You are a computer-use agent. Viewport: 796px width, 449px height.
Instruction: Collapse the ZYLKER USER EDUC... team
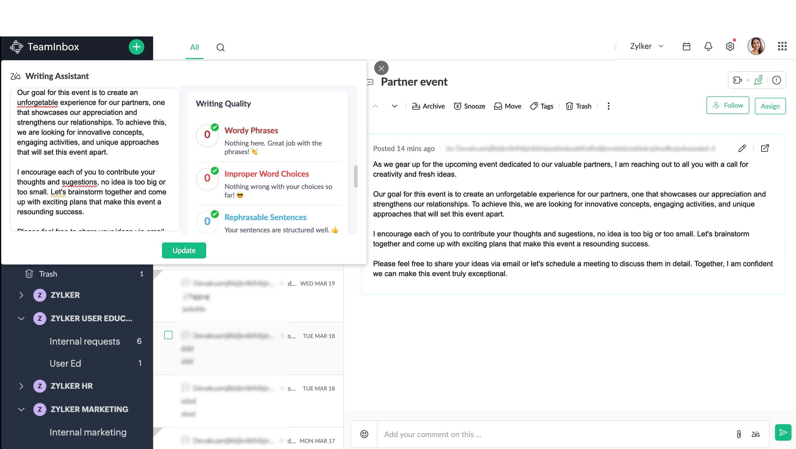pos(21,319)
